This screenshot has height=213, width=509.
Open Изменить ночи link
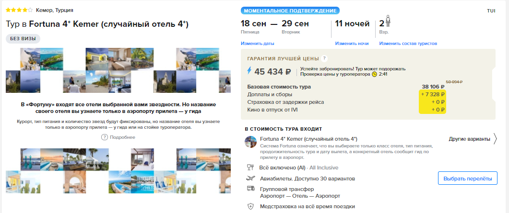coord(352,44)
